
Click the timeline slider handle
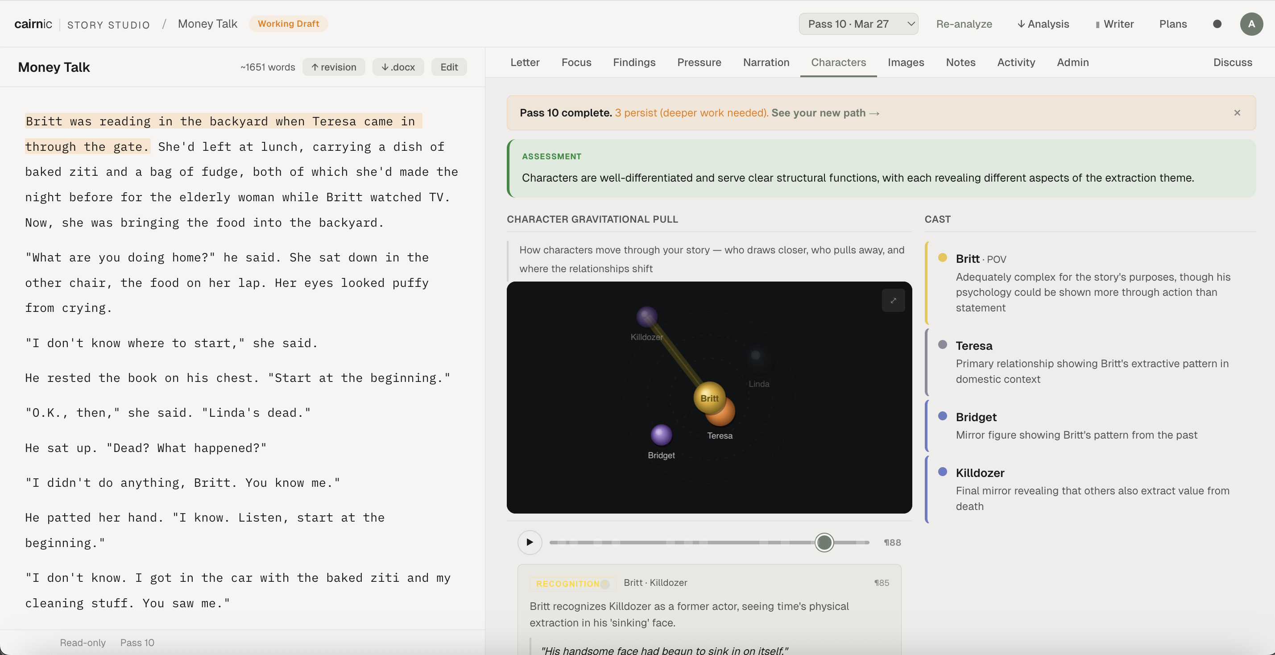point(824,542)
